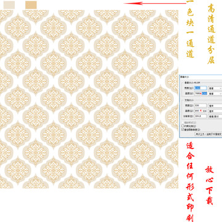Screen dimensions: 222x222
Task: Click the damask pattern preview image
Action: point(89,99)
